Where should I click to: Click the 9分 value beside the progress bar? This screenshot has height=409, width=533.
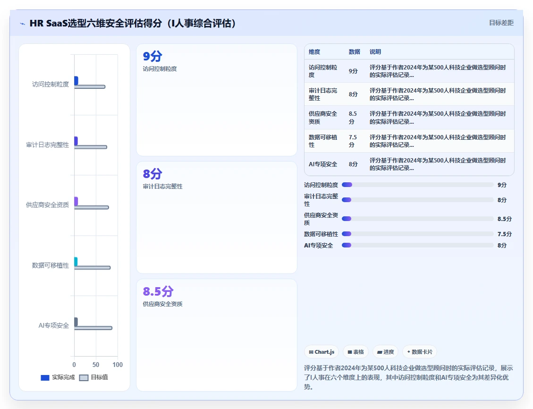pyautogui.click(x=502, y=185)
